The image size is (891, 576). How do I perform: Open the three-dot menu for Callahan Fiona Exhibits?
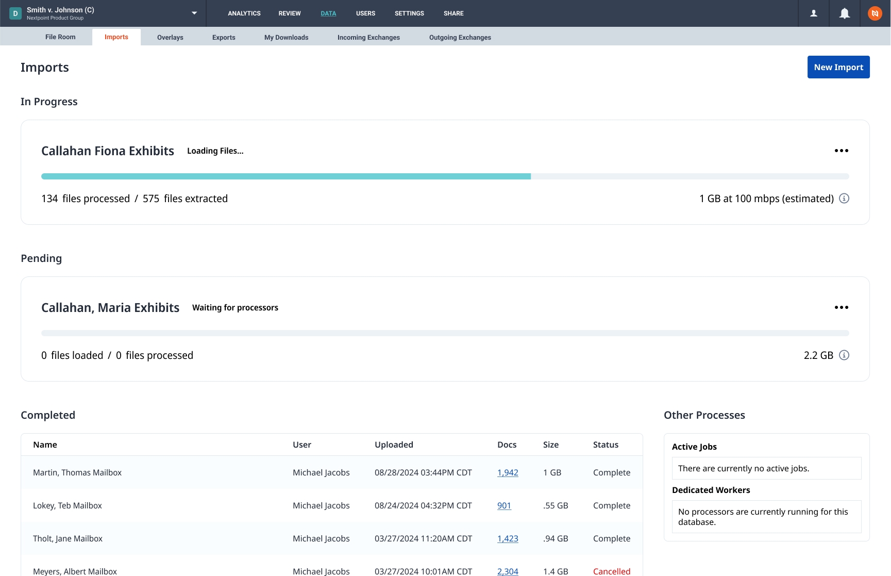click(841, 151)
